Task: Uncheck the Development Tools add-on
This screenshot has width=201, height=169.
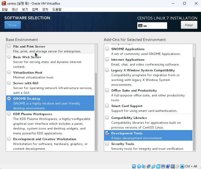Action: tap(107, 133)
